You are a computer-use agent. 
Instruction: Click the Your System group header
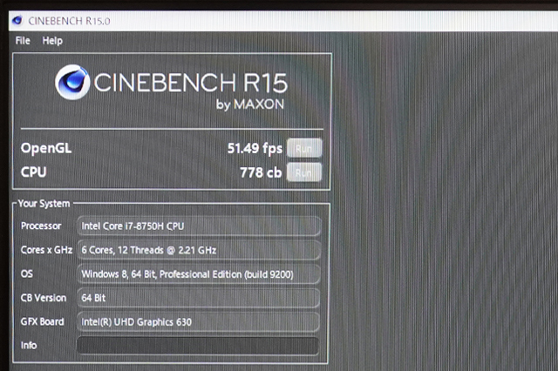coord(44,203)
